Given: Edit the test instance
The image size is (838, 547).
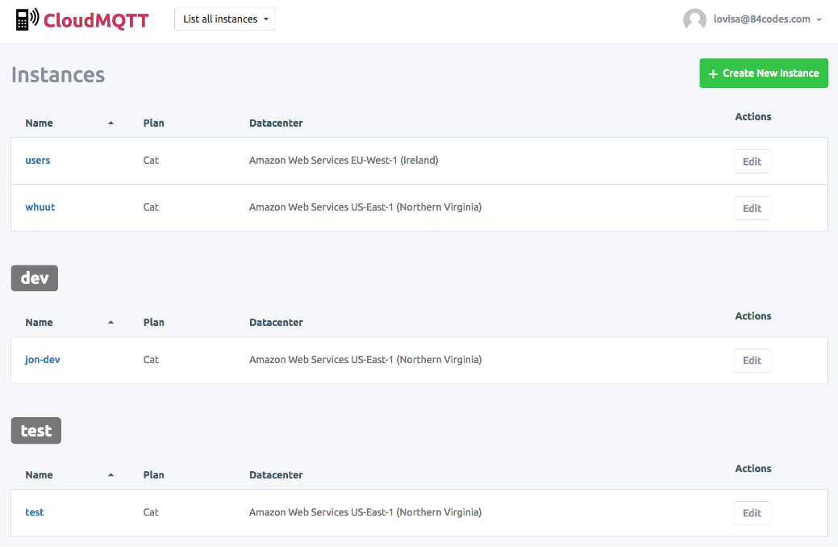Looking at the screenshot, I should 752,513.
